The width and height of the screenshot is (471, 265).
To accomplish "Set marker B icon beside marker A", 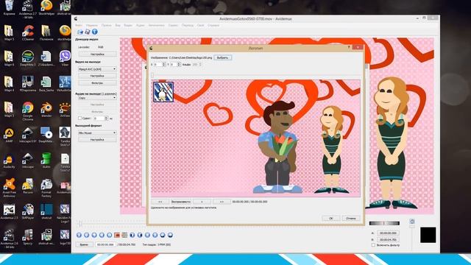I will pyautogui.click(x=124, y=235).
